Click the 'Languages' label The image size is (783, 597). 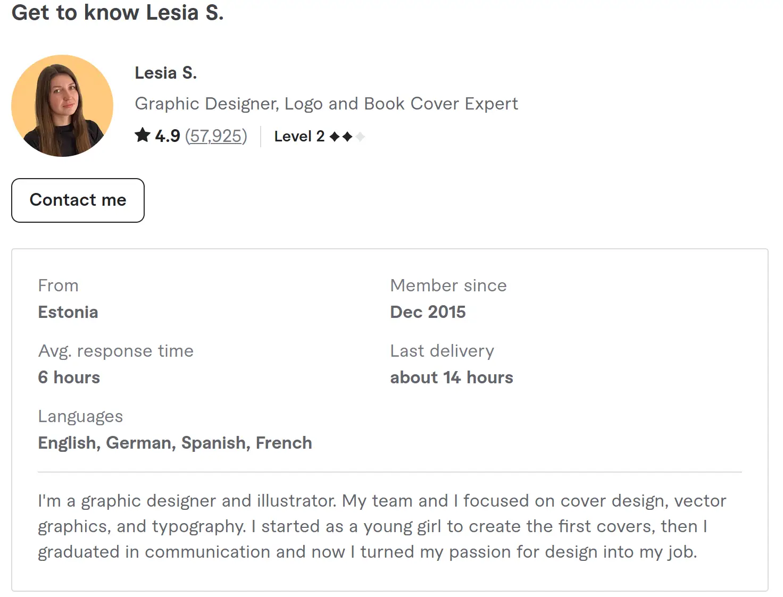pos(80,416)
